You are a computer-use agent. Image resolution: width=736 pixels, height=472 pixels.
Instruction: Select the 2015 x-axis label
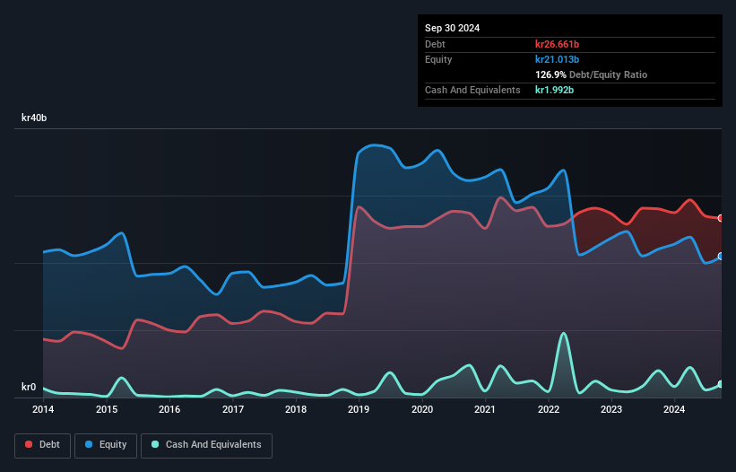(107, 409)
